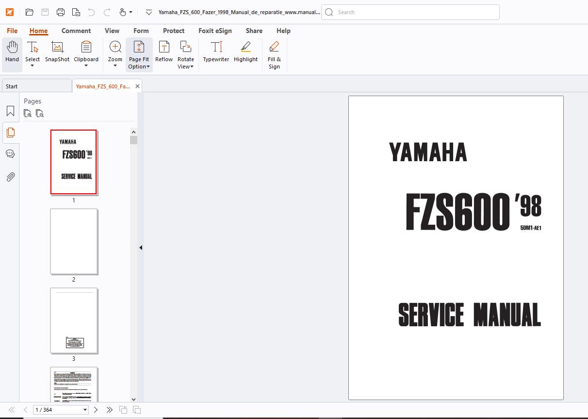Go to the next page

click(96, 410)
